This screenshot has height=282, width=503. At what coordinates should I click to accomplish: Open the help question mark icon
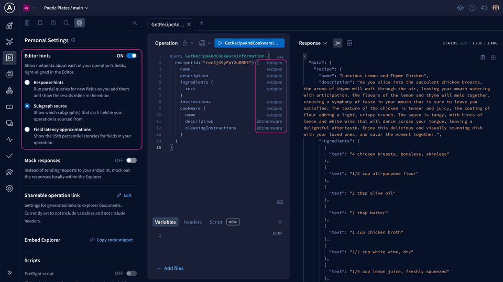(472, 8)
